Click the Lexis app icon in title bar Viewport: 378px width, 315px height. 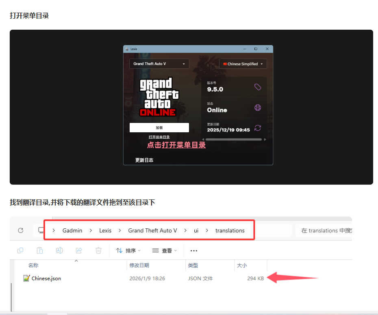point(127,49)
